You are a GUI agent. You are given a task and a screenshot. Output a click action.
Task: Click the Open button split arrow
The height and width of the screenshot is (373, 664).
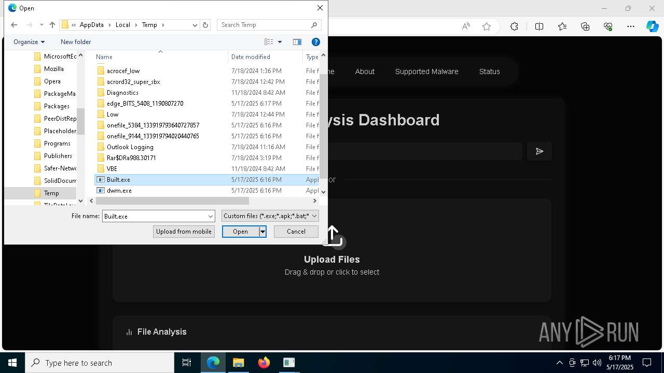click(263, 232)
